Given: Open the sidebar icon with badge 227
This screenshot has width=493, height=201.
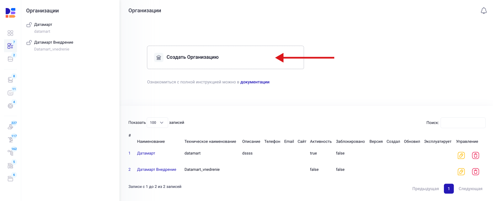Looking at the screenshot, I should click(10, 127).
